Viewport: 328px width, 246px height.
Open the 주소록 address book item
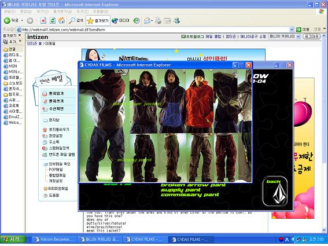51,142
